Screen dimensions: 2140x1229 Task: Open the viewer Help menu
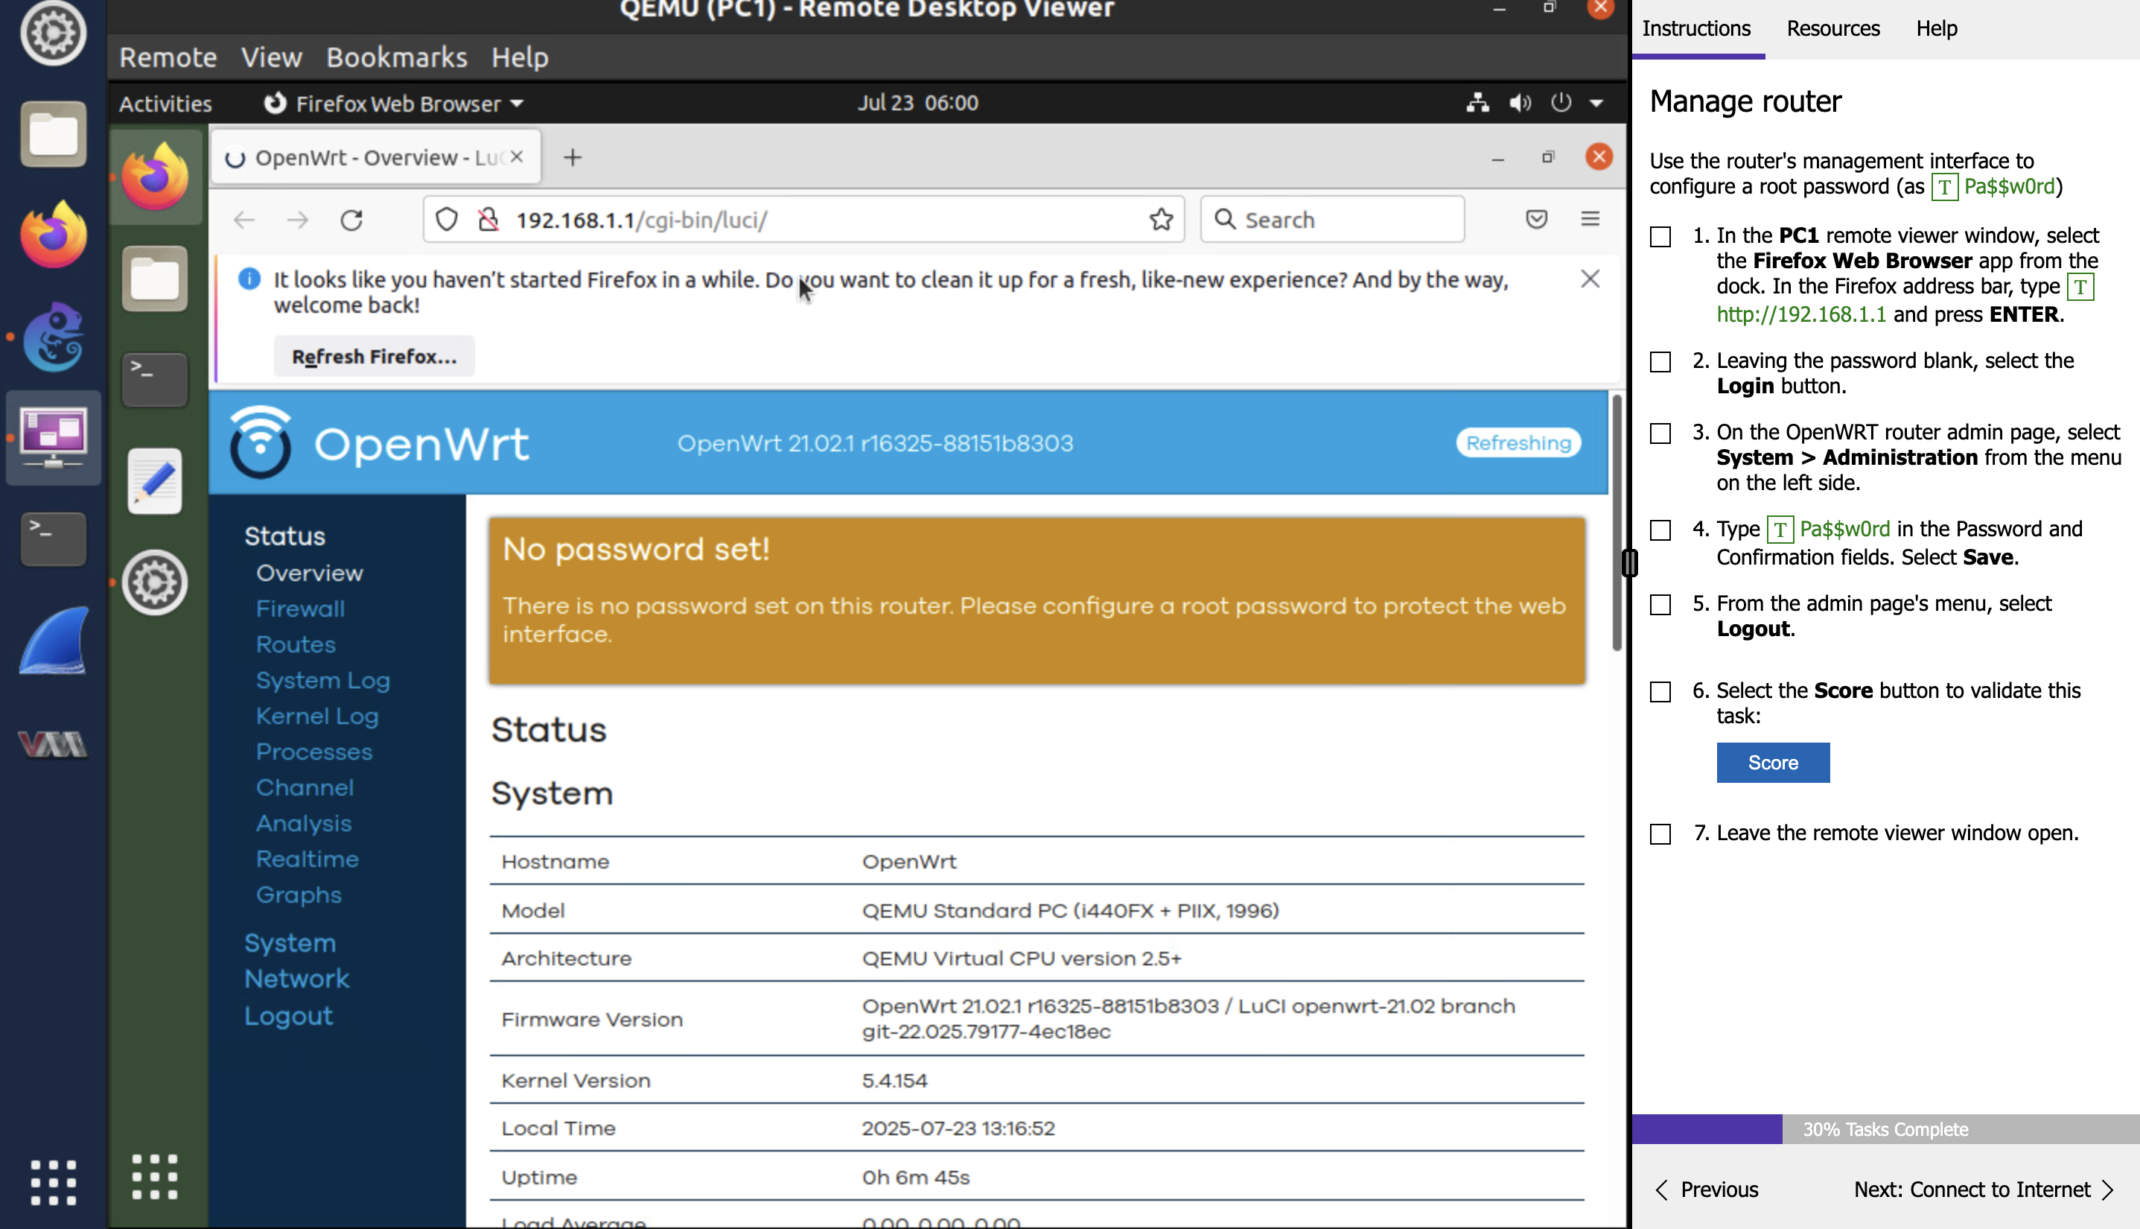pyautogui.click(x=520, y=57)
